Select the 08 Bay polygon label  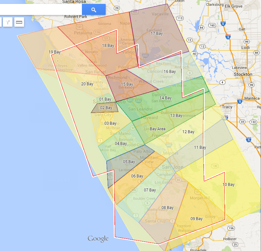pyautogui.click(x=167, y=208)
